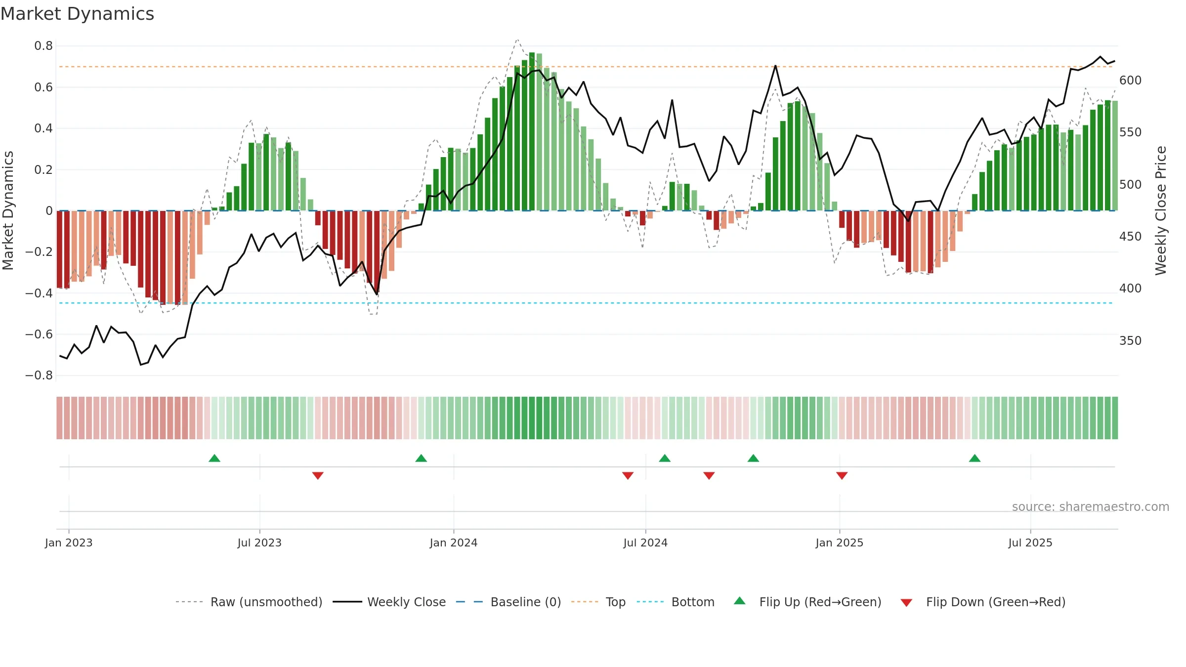Screen dimensions: 1186x667
Task: Click the −0.8 tick on left axis
Action: (x=39, y=375)
